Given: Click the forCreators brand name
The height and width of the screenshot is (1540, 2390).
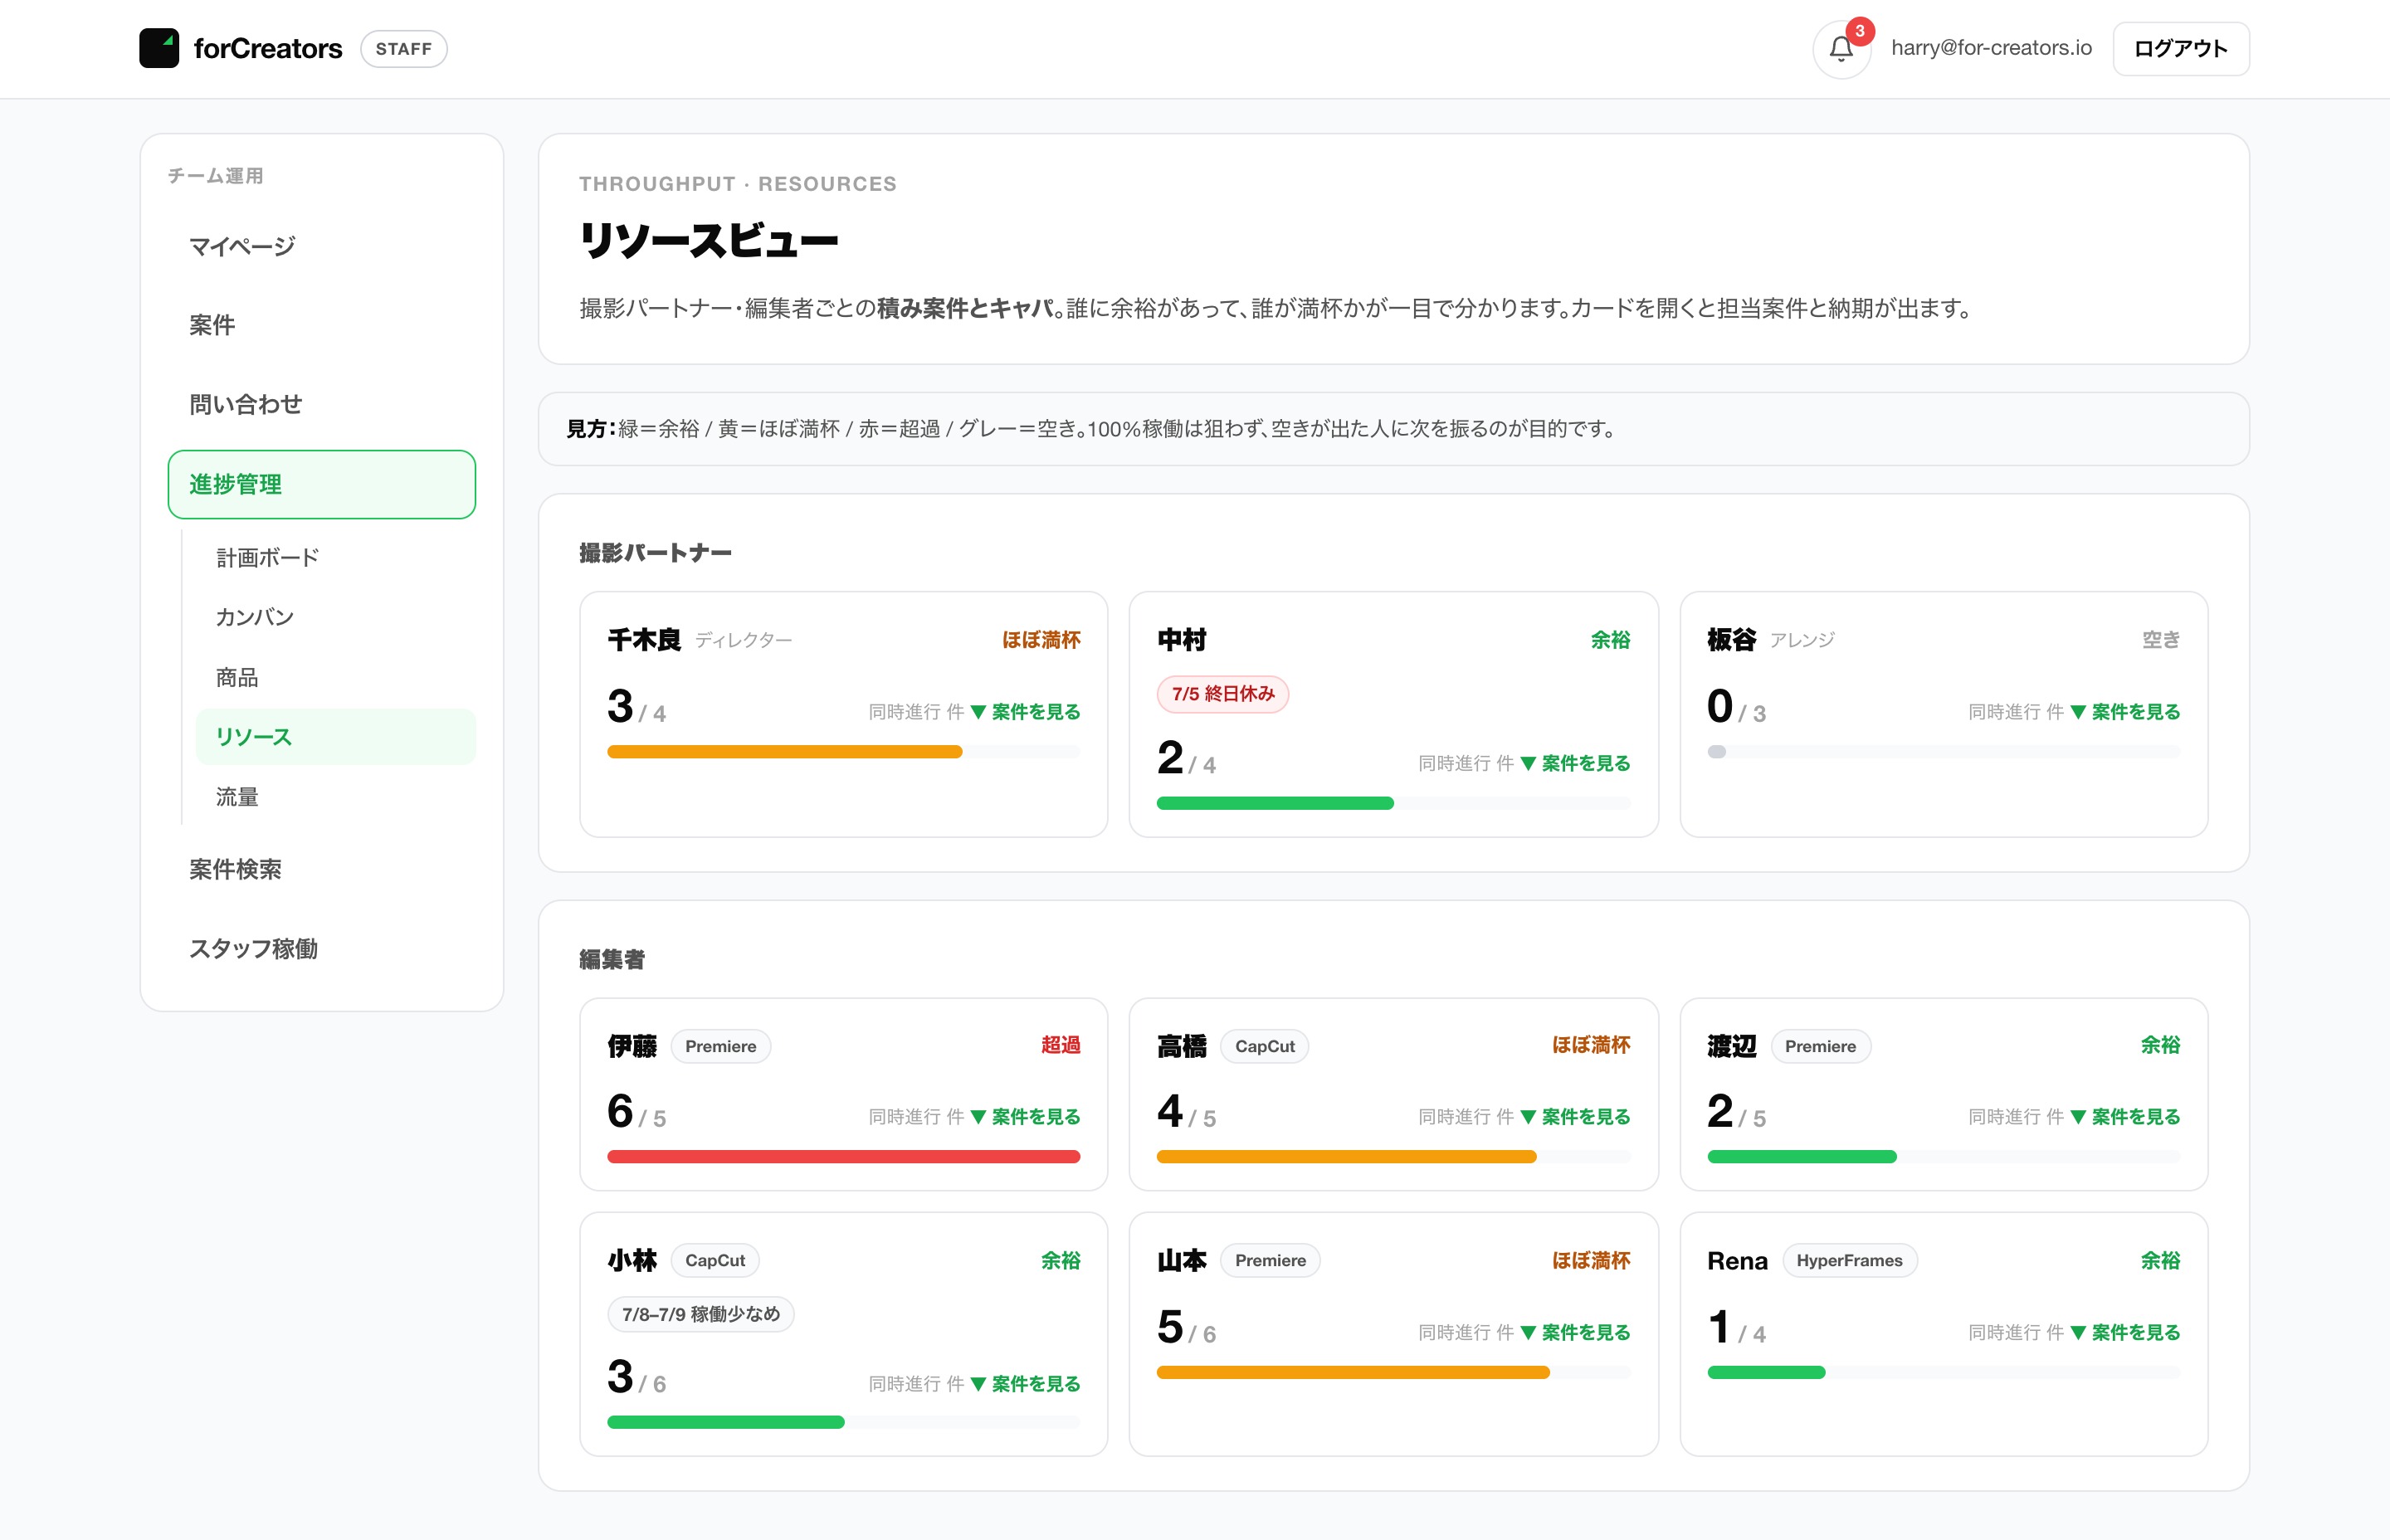Looking at the screenshot, I should [268, 48].
